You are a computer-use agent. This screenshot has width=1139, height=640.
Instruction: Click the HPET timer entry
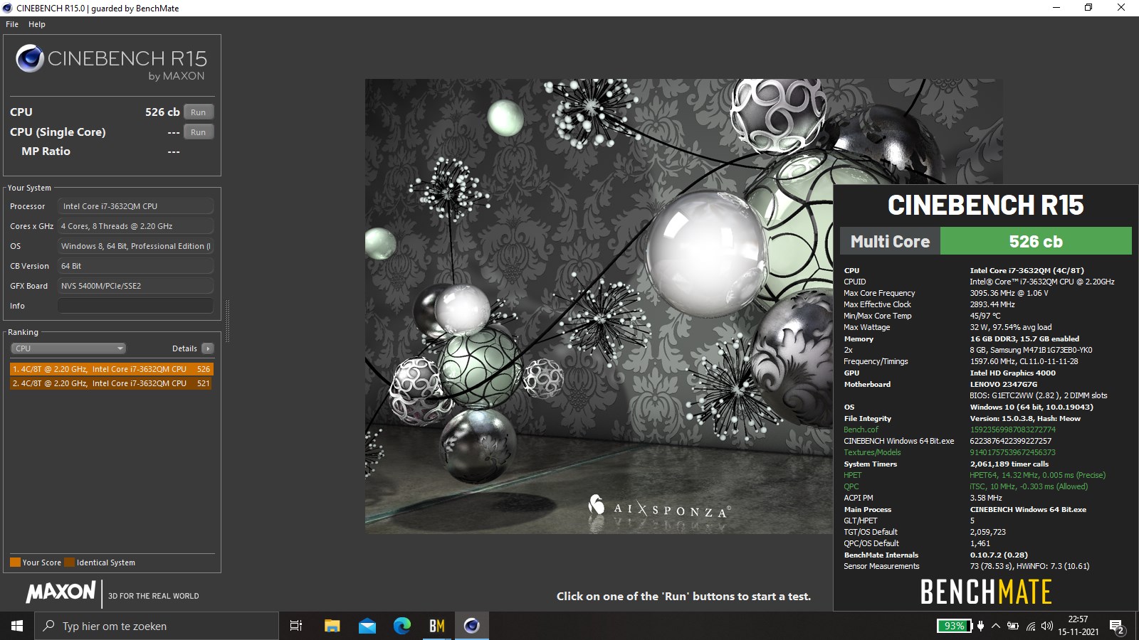click(x=852, y=475)
